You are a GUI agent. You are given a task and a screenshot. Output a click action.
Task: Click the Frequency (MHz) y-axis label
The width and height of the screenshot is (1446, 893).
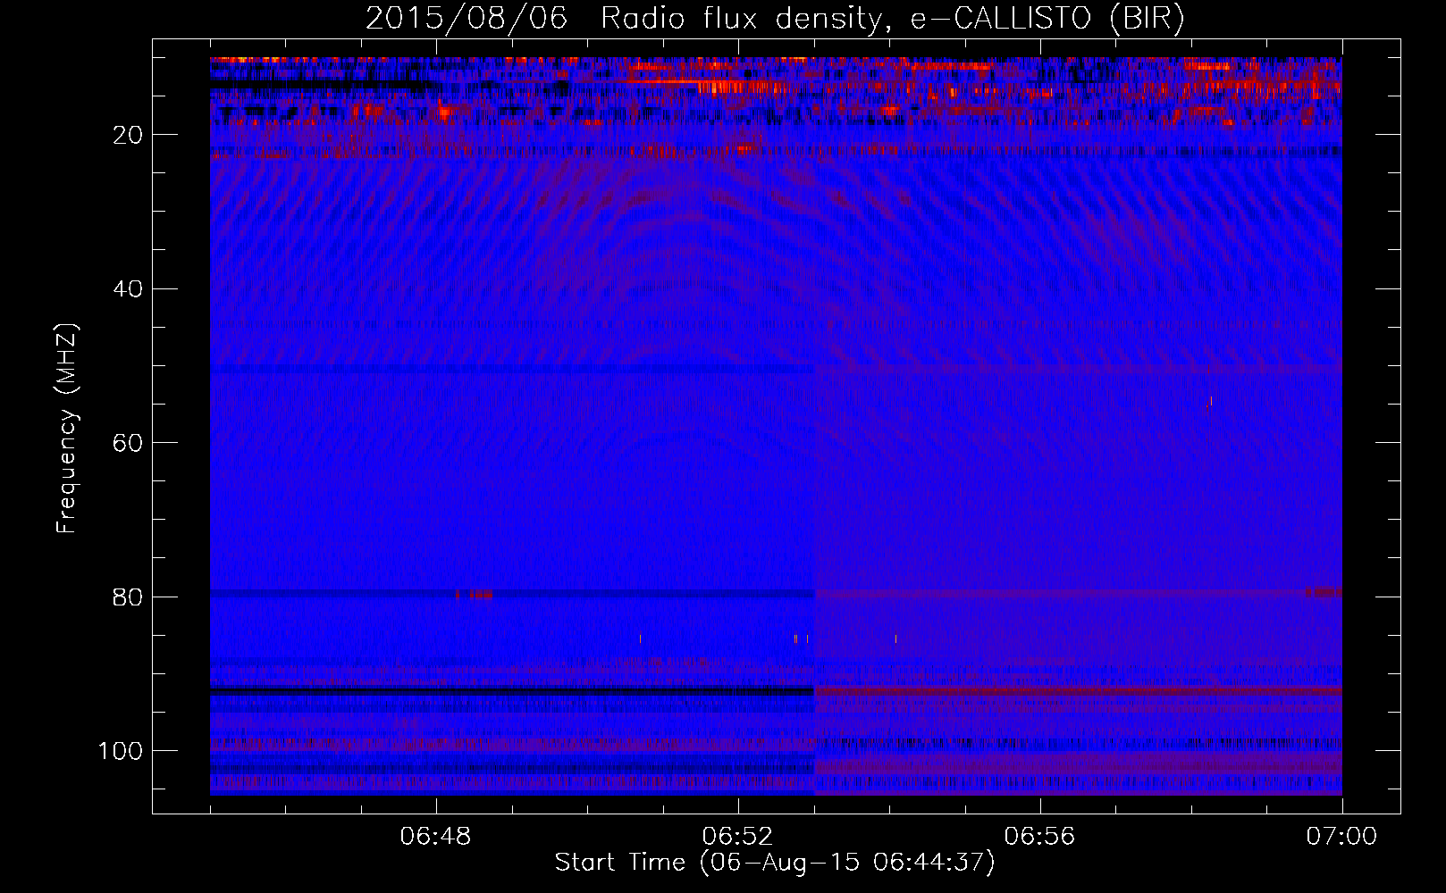(x=67, y=429)
